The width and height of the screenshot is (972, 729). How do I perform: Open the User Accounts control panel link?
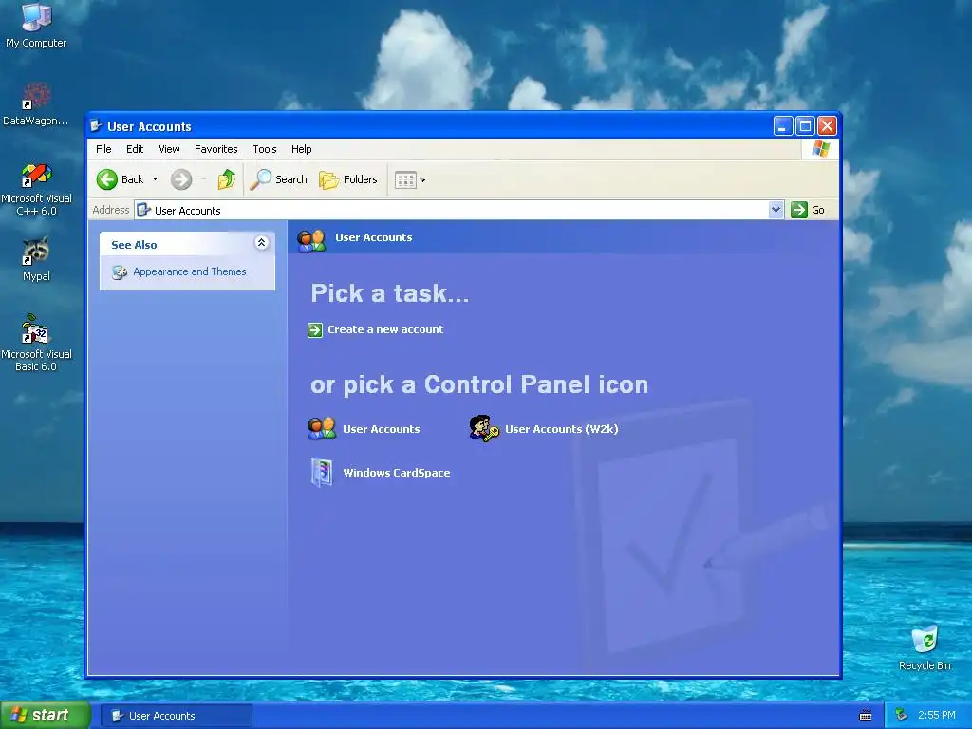pyautogui.click(x=382, y=429)
